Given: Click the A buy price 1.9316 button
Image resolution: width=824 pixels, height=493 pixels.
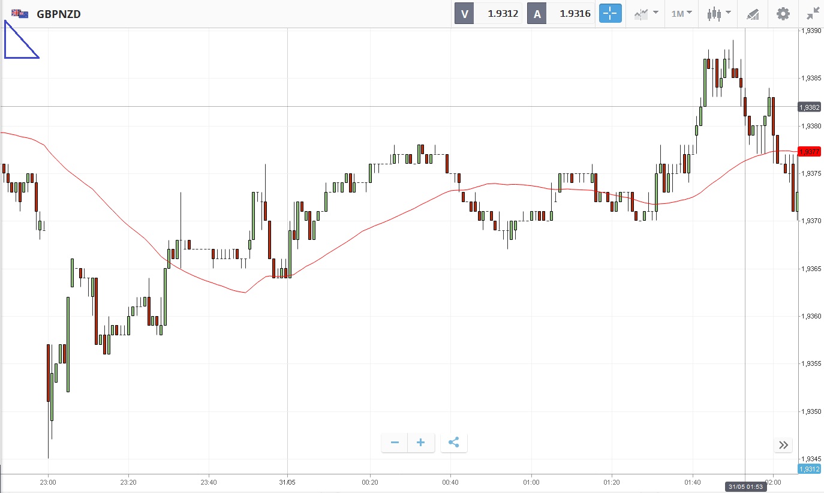Looking at the screenshot, I should tap(561, 14).
